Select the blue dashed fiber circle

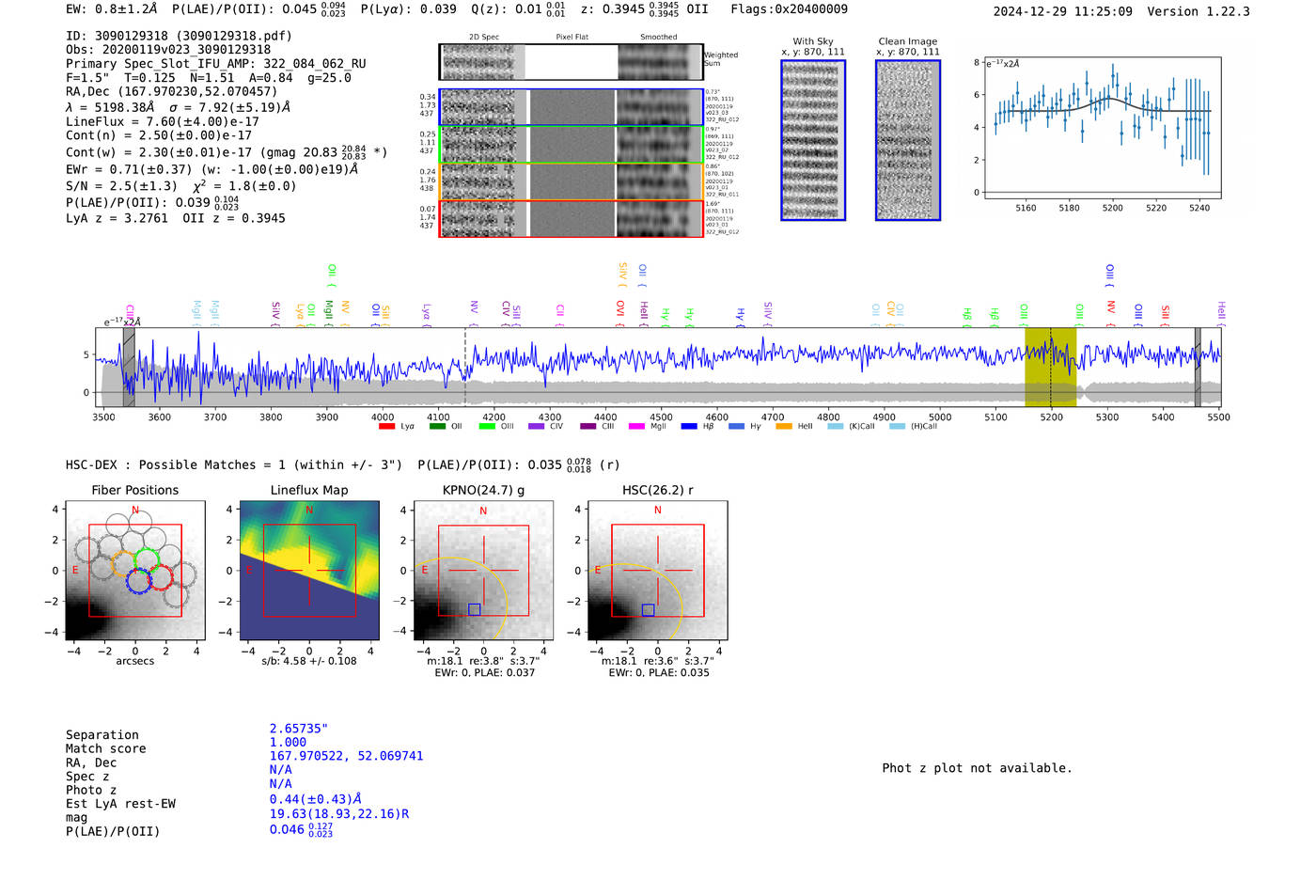coord(138,580)
